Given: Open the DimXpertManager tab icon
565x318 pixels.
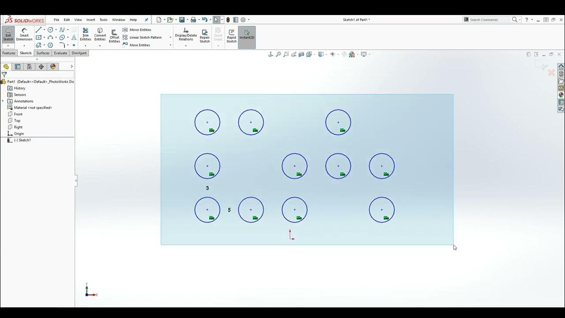Looking at the screenshot, I should 41,67.
